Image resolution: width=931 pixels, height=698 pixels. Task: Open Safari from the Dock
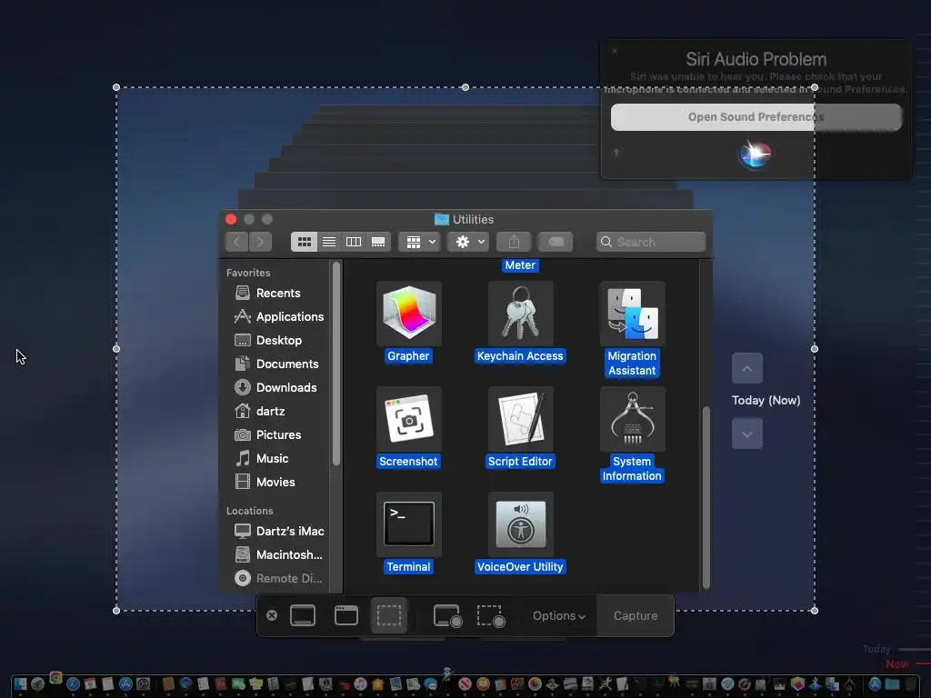tap(73, 684)
